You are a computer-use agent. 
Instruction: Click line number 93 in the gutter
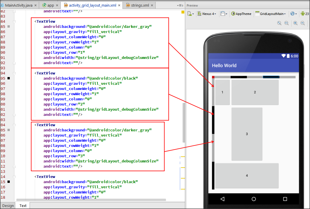pyautogui.click(x=3, y=68)
